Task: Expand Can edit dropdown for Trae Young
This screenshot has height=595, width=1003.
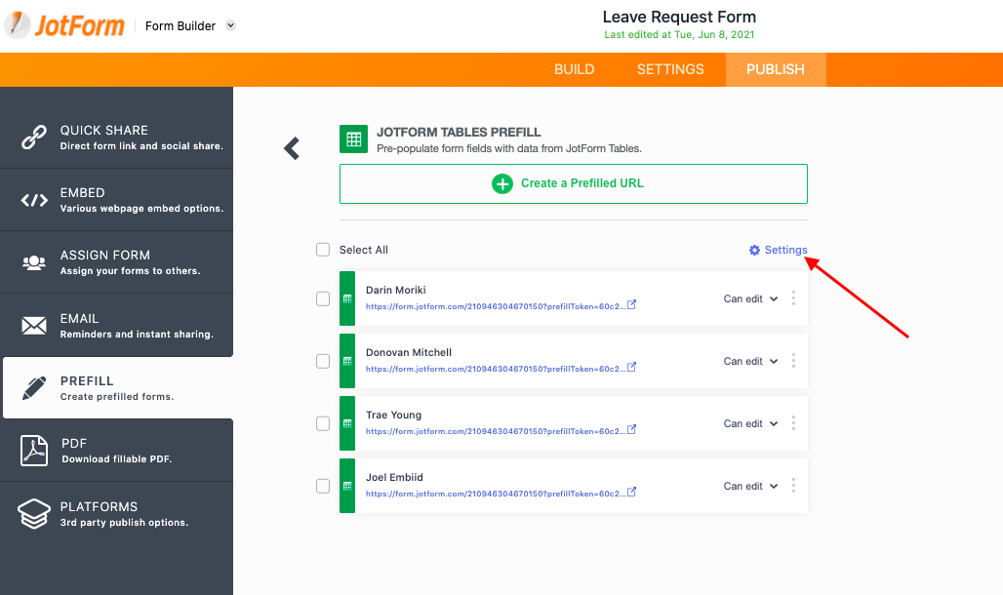Action: 751,423
